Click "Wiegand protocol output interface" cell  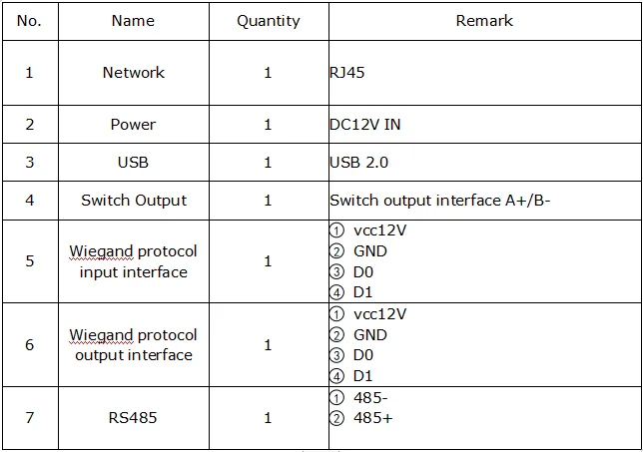(x=133, y=345)
